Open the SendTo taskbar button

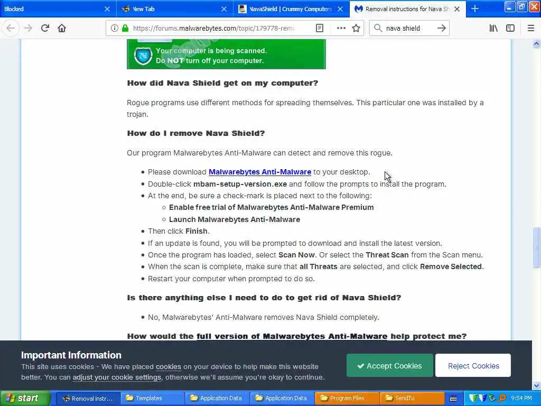click(x=412, y=399)
